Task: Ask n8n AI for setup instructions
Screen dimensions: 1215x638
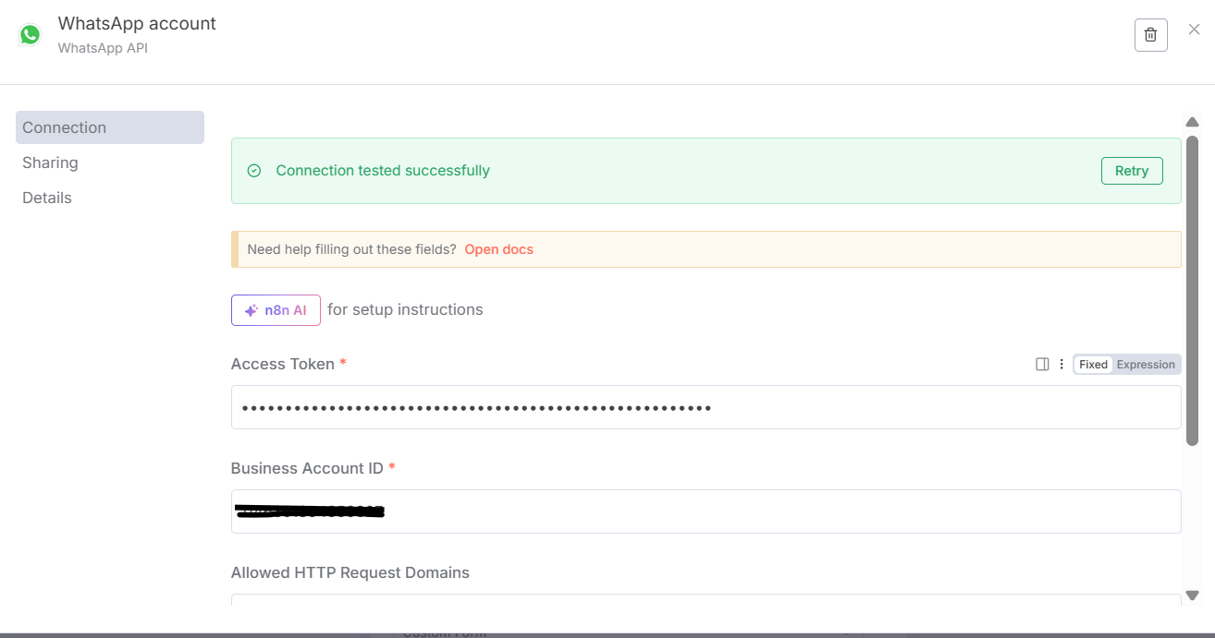Action: pos(276,310)
